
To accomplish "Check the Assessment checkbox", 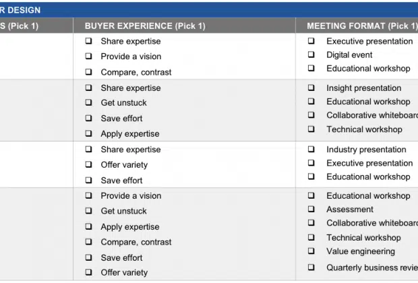I will pos(311,209).
